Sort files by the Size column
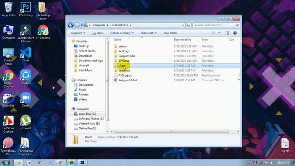 coord(231,40)
